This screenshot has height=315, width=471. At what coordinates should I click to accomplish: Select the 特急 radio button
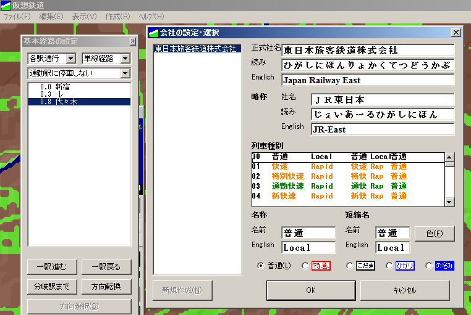click(305, 266)
